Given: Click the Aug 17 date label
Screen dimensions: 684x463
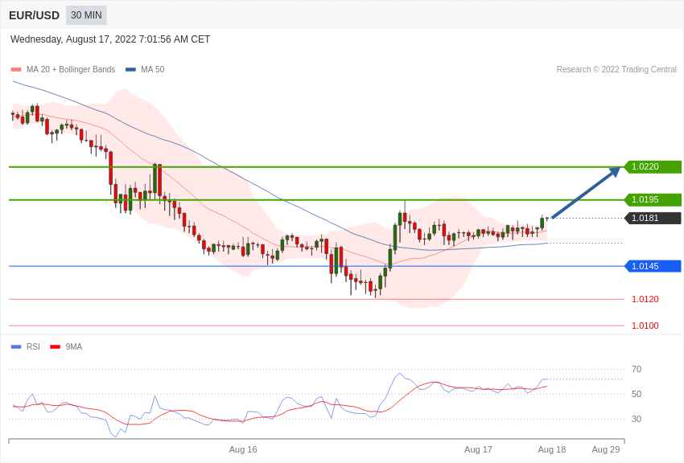Looking at the screenshot, I should point(478,449).
